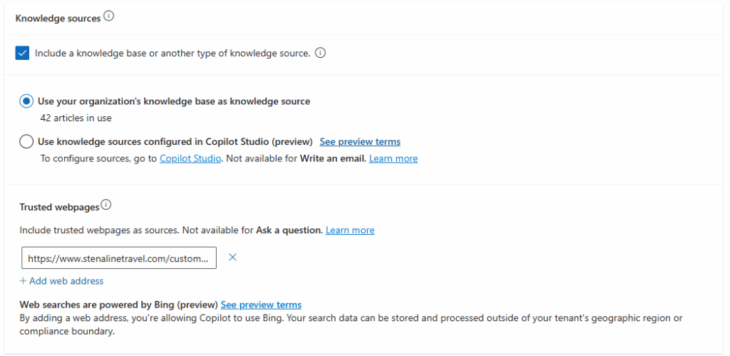Click the 42 articles in use text
The height and width of the screenshot is (356, 730).
[x=76, y=118]
